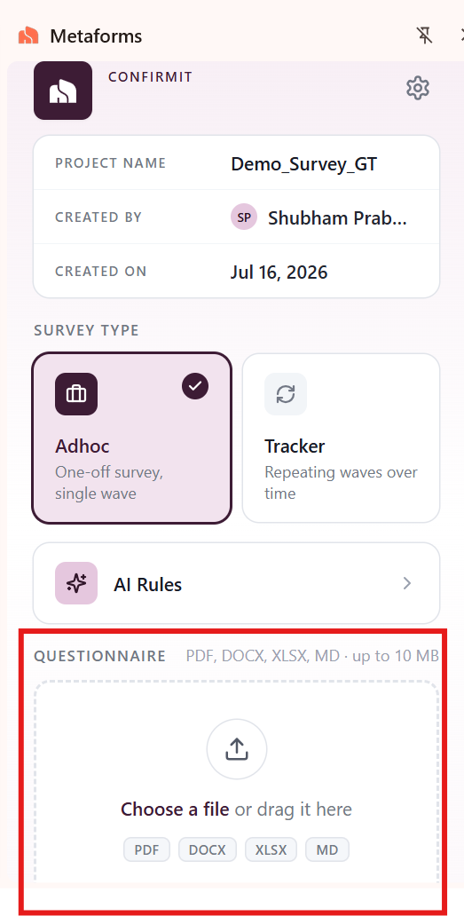The width and height of the screenshot is (464, 916).
Task: Click the Metaforms logo in header
Action: [28, 36]
